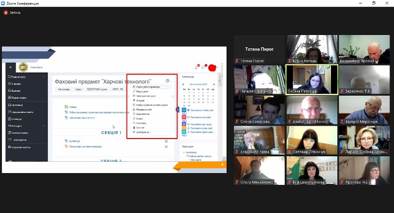Hide category events with the pink eye toggle
Image resolution: width=394 pixels, height=213 pixels.
point(184,117)
